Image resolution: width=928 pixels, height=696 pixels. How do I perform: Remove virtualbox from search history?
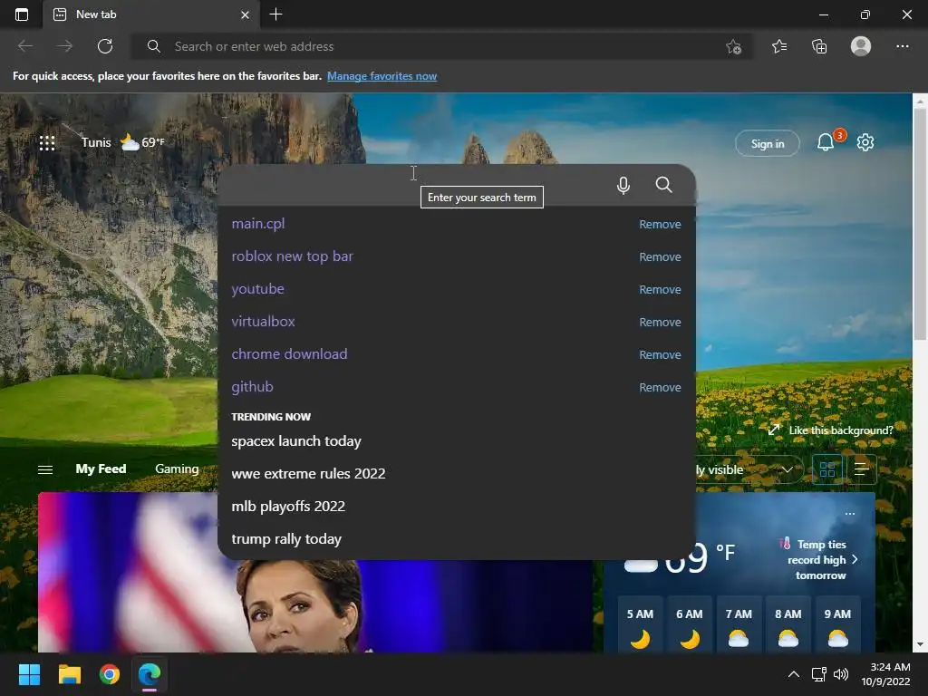click(660, 322)
